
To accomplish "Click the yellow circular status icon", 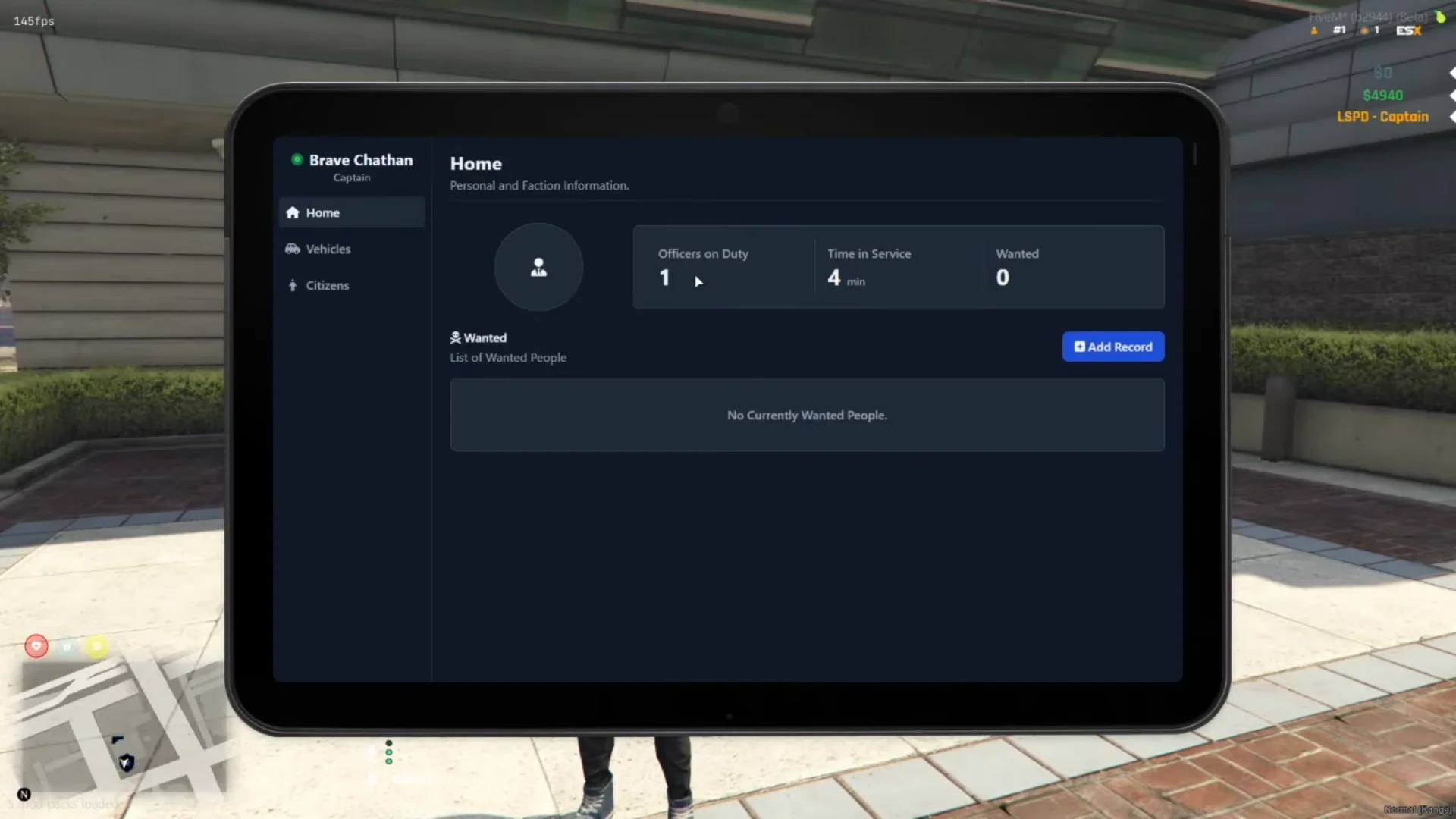I will 96,646.
